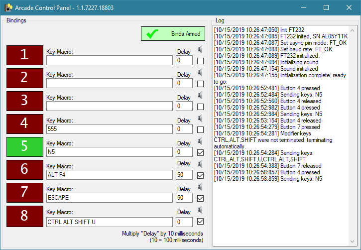This screenshot has height=250, width=361.
Task: Click the Delay field showing 50 for binding 7
Action: coord(184,198)
